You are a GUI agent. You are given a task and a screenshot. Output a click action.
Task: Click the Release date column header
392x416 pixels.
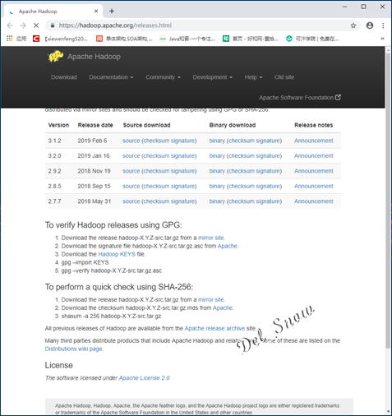(x=95, y=125)
